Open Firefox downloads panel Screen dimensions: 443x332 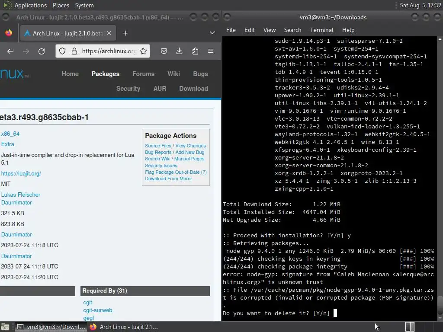coord(179,51)
